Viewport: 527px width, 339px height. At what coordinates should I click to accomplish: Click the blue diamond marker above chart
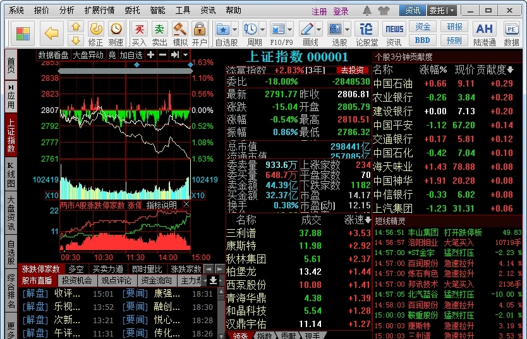pyautogui.click(x=136, y=64)
